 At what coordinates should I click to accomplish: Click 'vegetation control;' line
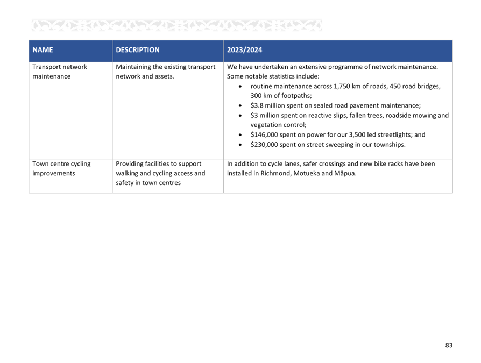tap(278, 125)
